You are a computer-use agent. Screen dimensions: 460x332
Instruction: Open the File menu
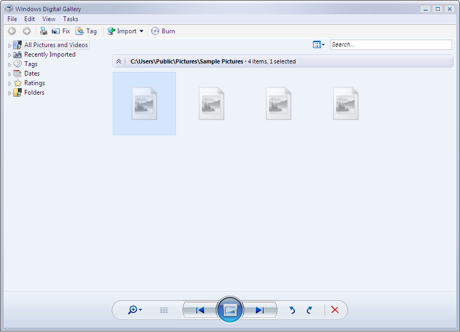pyautogui.click(x=12, y=19)
